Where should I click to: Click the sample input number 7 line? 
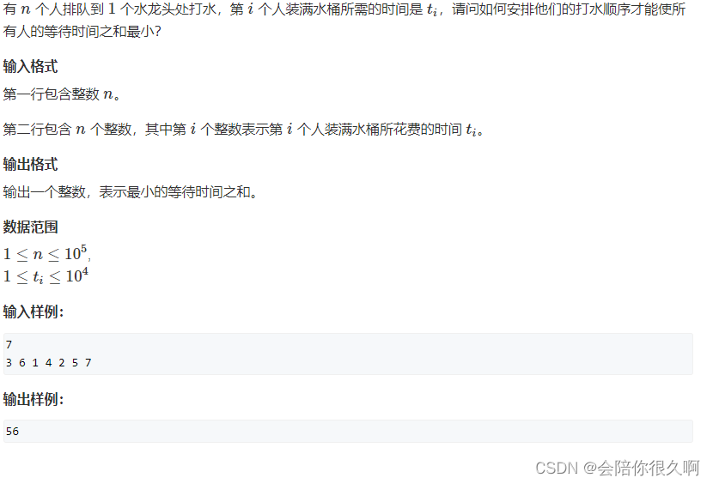point(9,344)
